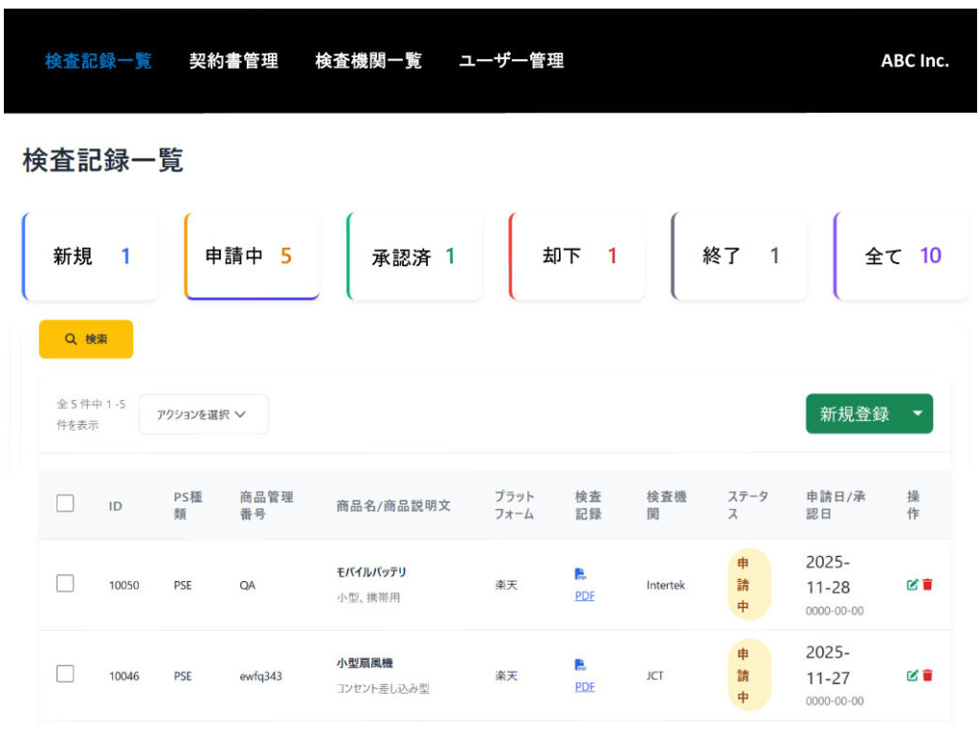Image resolution: width=980 pixels, height=735 pixels.
Task: Open the PDF file icon for モバイルバッテリ
Action: click(580, 574)
